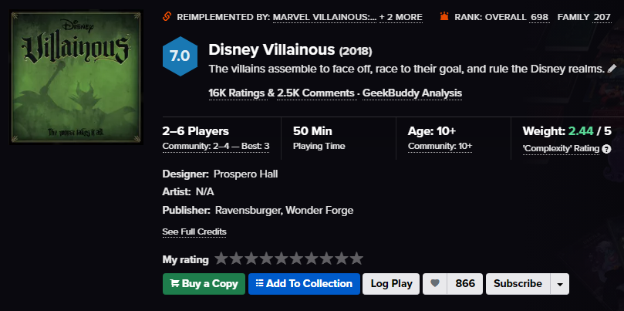Open GeekBuddy Analysis link

click(x=413, y=93)
